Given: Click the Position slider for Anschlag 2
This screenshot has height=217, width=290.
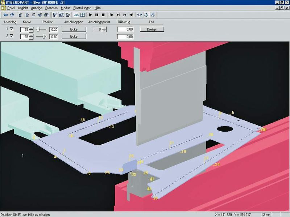Looking at the screenshot, I should coord(41,37).
